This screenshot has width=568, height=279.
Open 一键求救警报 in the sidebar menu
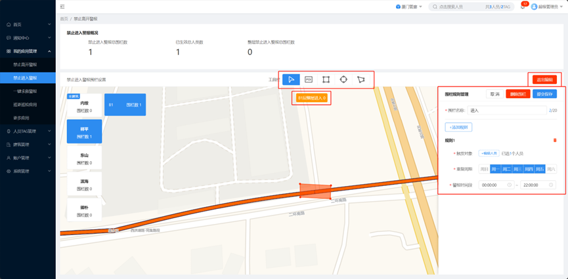[x=25, y=91]
